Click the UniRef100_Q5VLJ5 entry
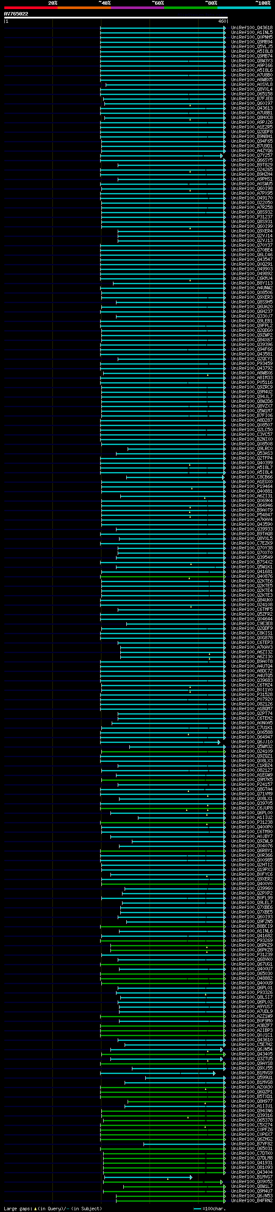 click(x=252, y=46)
